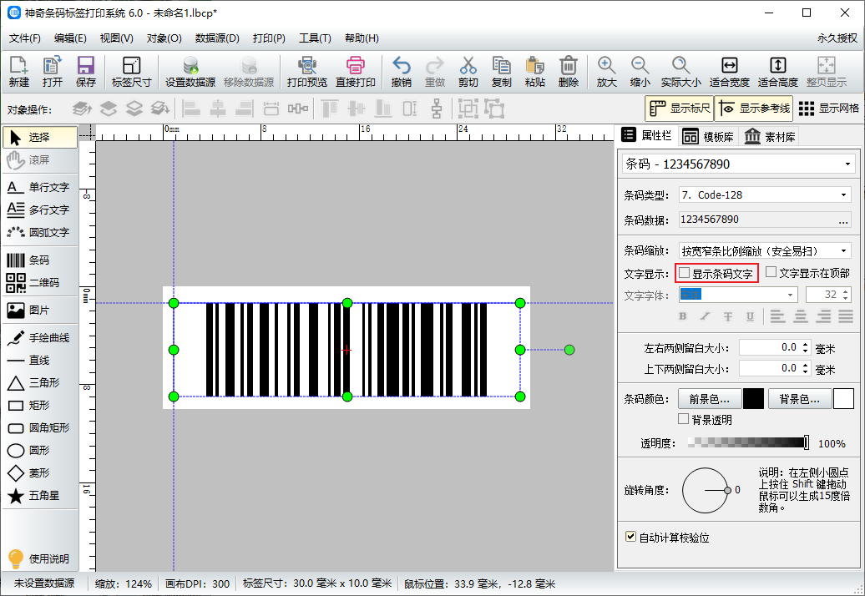865x596 pixels.
Task: Click 实际大小 actual size icon
Action: click(680, 72)
